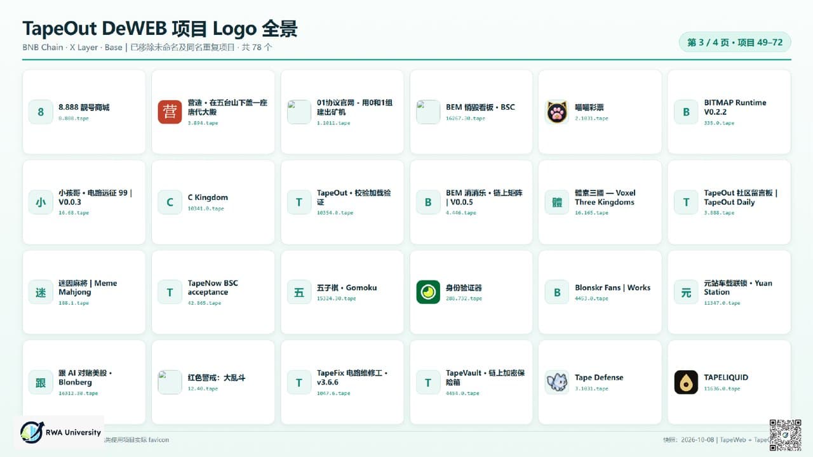The height and width of the screenshot is (457, 813).
Task: Click the placeholder image beside 红色警戒：大乱斗
Action: point(170,383)
